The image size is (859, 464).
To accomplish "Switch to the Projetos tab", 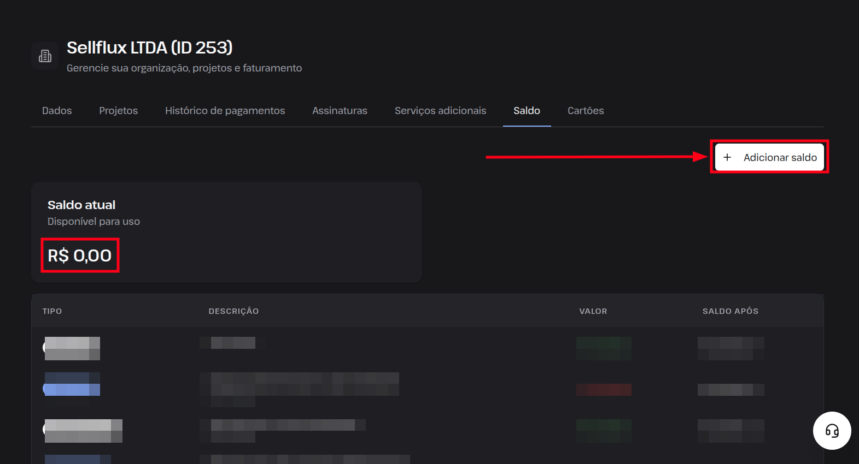I will tap(119, 110).
